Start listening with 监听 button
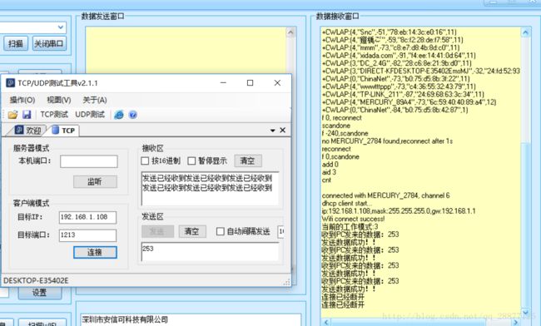The image size is (541, 326). tap(95, 181)
